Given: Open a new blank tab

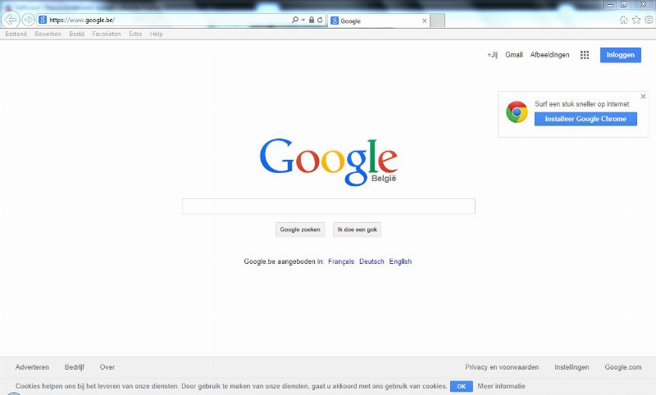Looking at the screenshot, I should (x=437, y=20).
